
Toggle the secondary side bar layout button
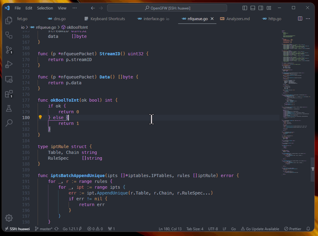click(x=260, y=8)
